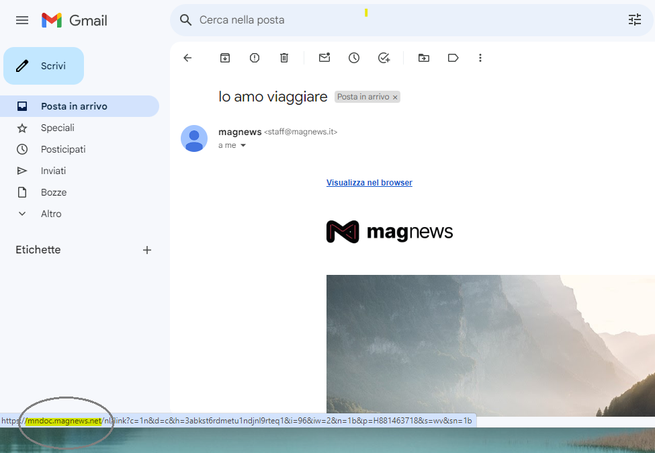Snooze the email with clock icon
Image resolution: width=655 pixels, height=453 pixels.
point(354,58)
